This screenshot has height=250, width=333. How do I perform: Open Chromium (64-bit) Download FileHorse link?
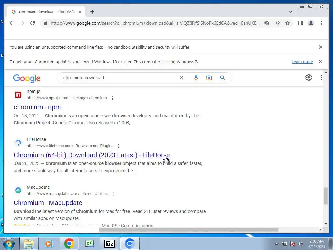point(92,155)
